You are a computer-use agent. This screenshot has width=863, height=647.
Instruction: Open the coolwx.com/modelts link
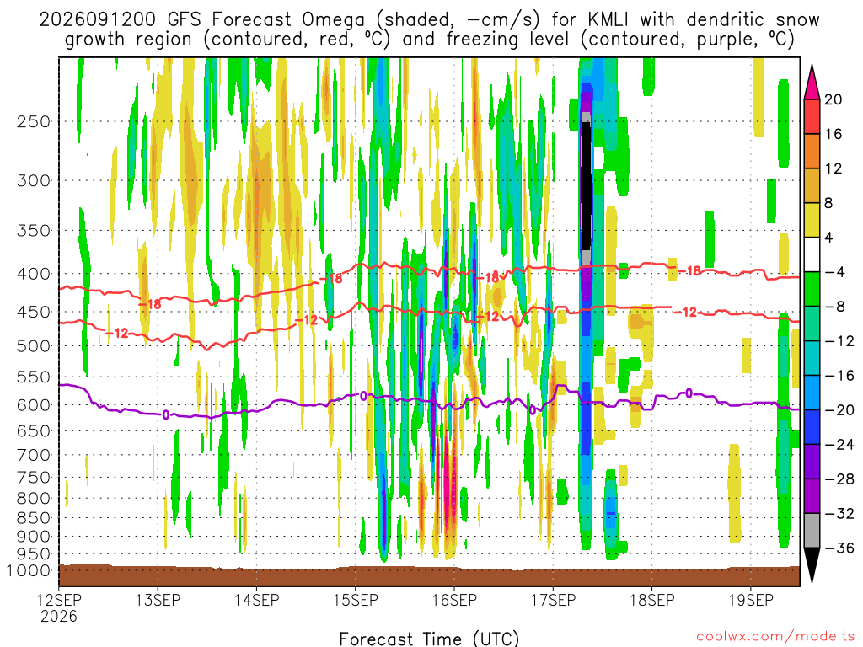coord(775,637)
